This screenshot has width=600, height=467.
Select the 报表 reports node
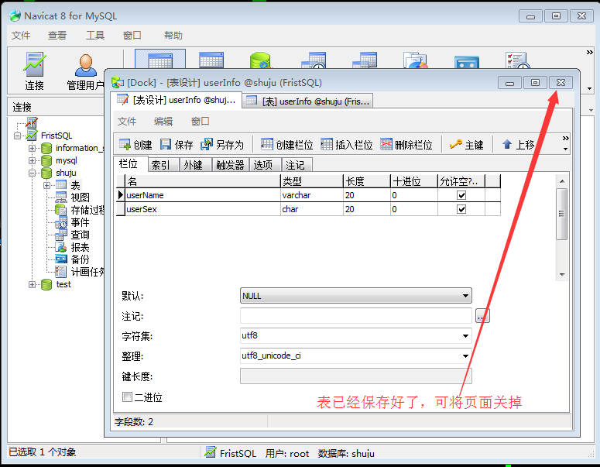point(80,247)
